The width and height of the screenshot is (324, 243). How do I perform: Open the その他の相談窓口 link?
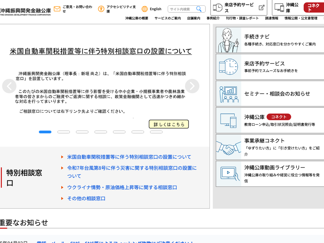(86, 198)
